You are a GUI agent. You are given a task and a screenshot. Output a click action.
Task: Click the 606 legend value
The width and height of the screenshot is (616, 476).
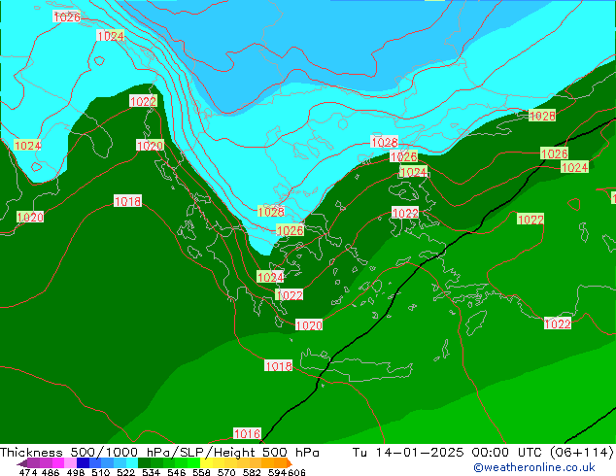[x=296, y=472]
